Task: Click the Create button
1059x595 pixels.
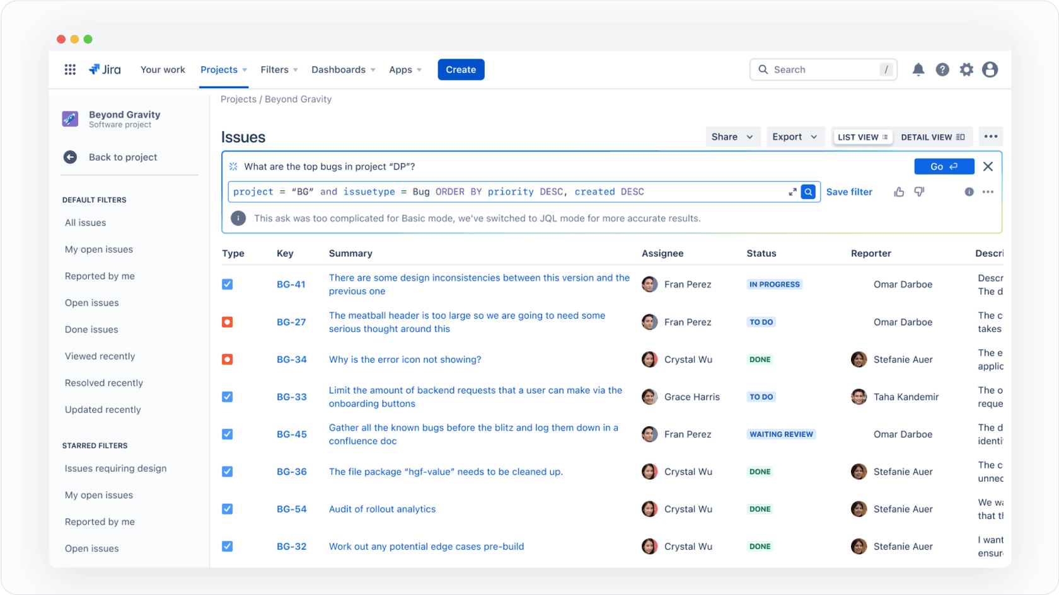Action: tap(461, 69)
